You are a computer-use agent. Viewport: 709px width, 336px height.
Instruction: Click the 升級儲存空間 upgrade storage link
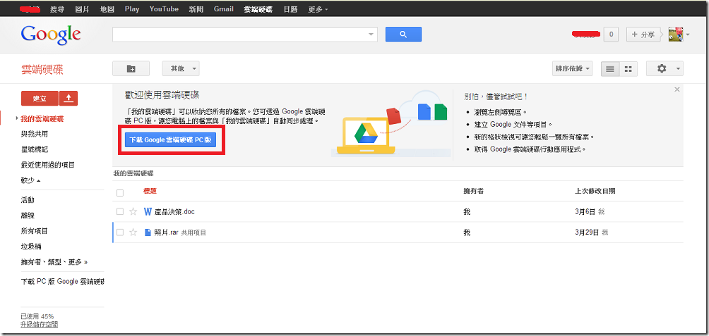tap(40, 324)
